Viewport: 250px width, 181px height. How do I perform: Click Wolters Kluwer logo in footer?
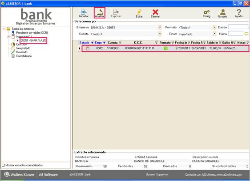19,174
